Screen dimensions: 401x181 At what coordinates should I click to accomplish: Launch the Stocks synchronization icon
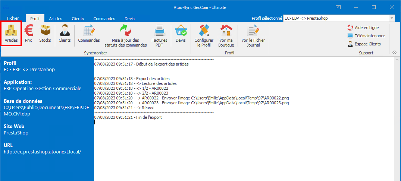45,34
